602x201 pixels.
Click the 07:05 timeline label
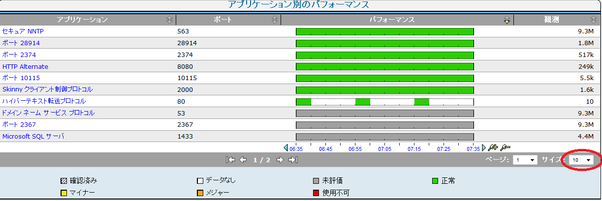coord(385,148)
